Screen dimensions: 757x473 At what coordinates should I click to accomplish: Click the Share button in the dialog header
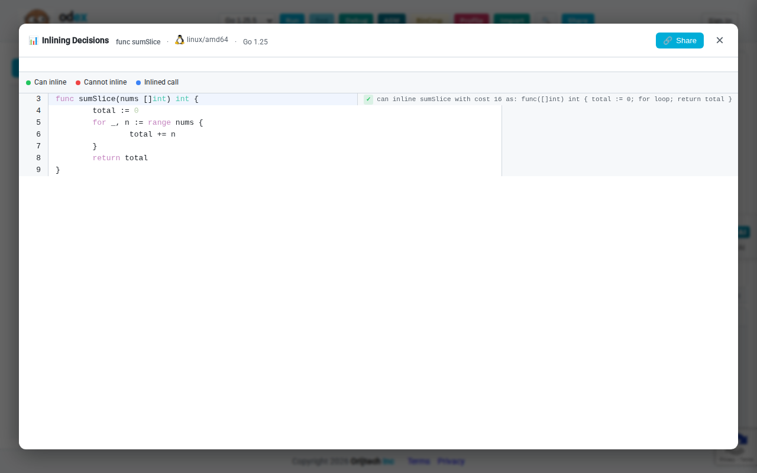pyautogui.click(x=680, y=40)
